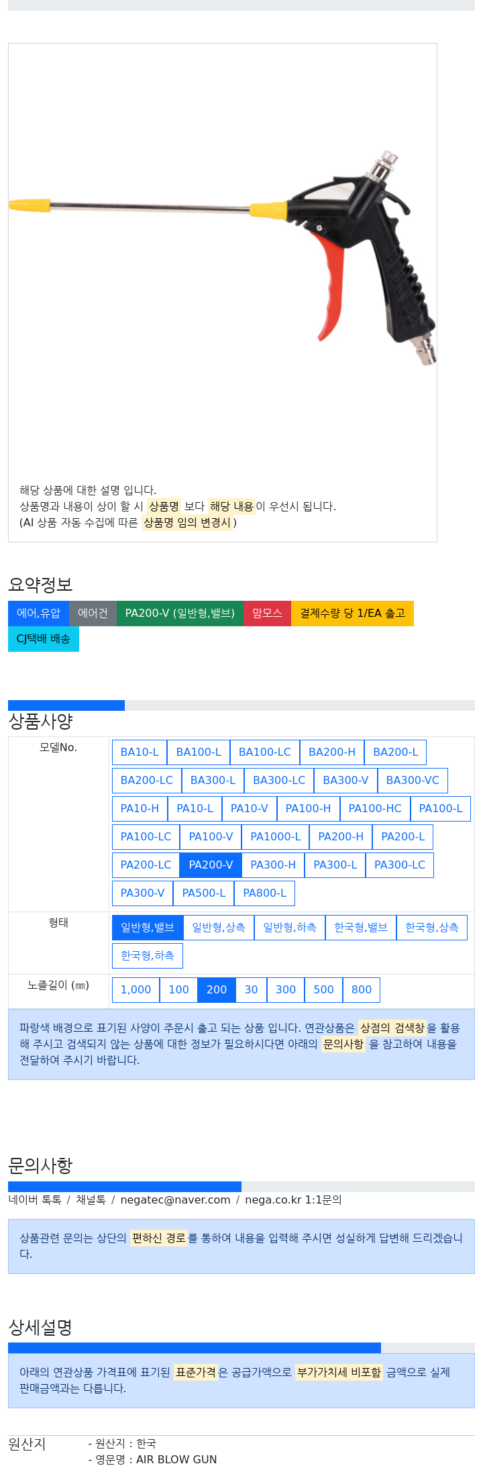Click the negatec@naver.com contact text
Image resolution: width=483 pixels, height=1468 pixels.
tap(175, 1200)
